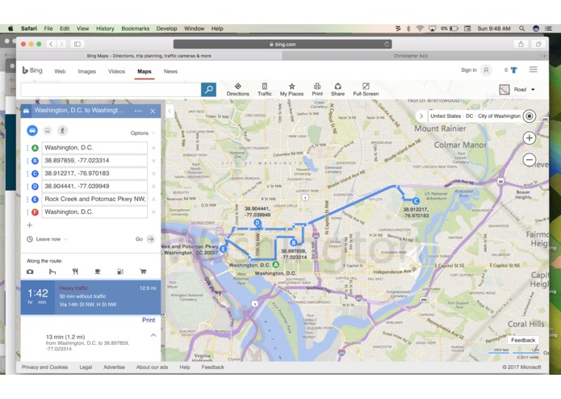This screenshot has height=399, width=561.
Task: Click Safari page reload icon
Action: tap(387, 44)
